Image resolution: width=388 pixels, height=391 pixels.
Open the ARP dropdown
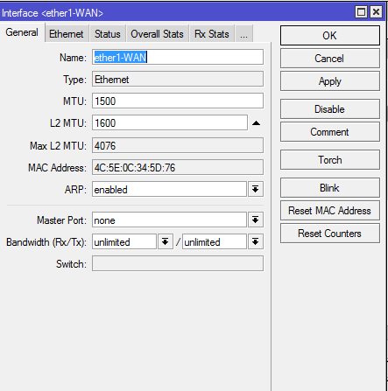pyautogui.click(x=256, y=189)
